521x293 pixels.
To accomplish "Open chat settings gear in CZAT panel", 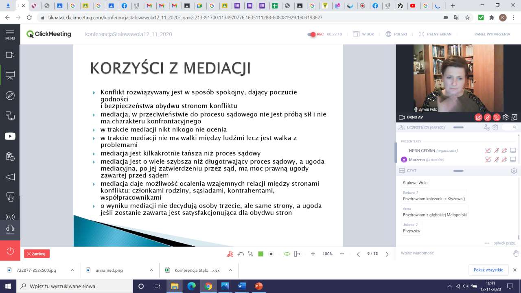I will click(x=514, y=171).
